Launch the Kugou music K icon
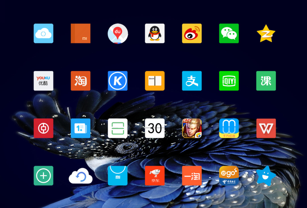 tap(118, 81)
